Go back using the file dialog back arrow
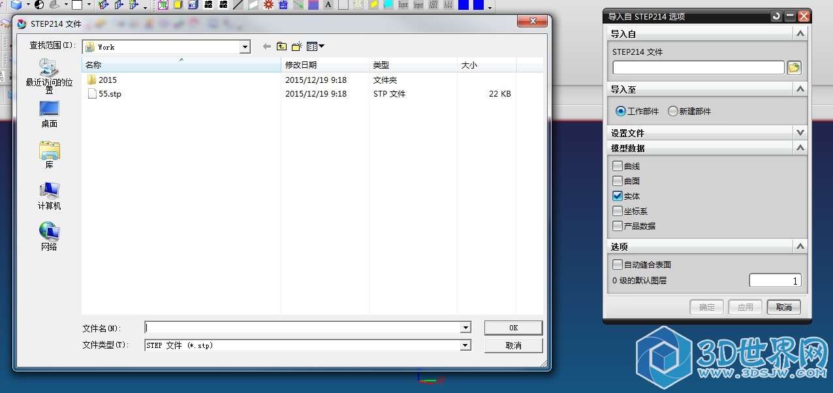Viewport: 833px width, 393px height. [266, 46]
